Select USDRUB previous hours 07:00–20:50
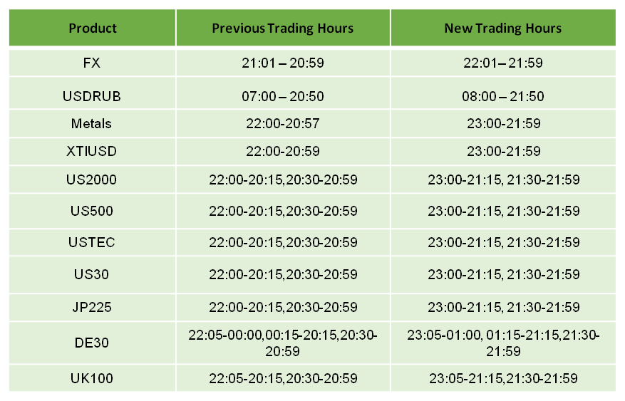625x401 pixels. [283, 96]
